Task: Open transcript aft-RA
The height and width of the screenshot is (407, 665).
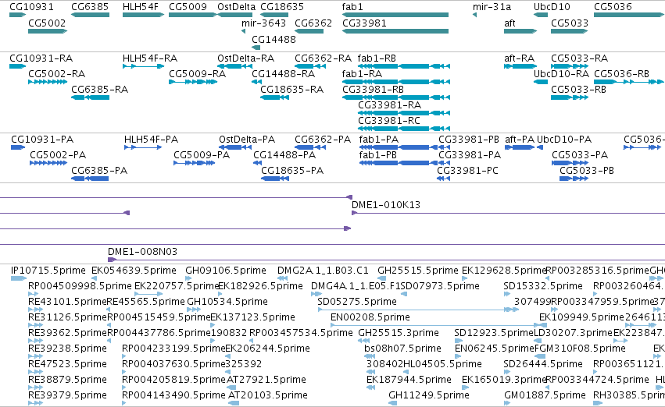Action: coord(519,58)
